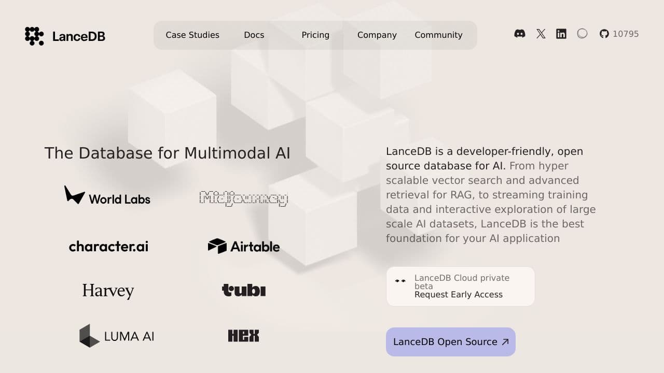This screenshot has height=373, width=664.
Task: Click the 'The Database for Multimodal AI' heading
Action: [x=167, y=153]
